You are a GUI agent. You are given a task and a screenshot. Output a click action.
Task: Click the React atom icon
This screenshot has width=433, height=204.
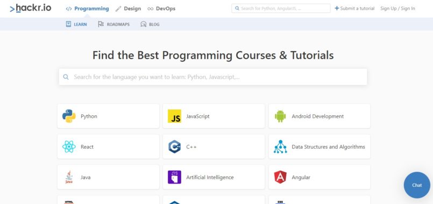69,146
